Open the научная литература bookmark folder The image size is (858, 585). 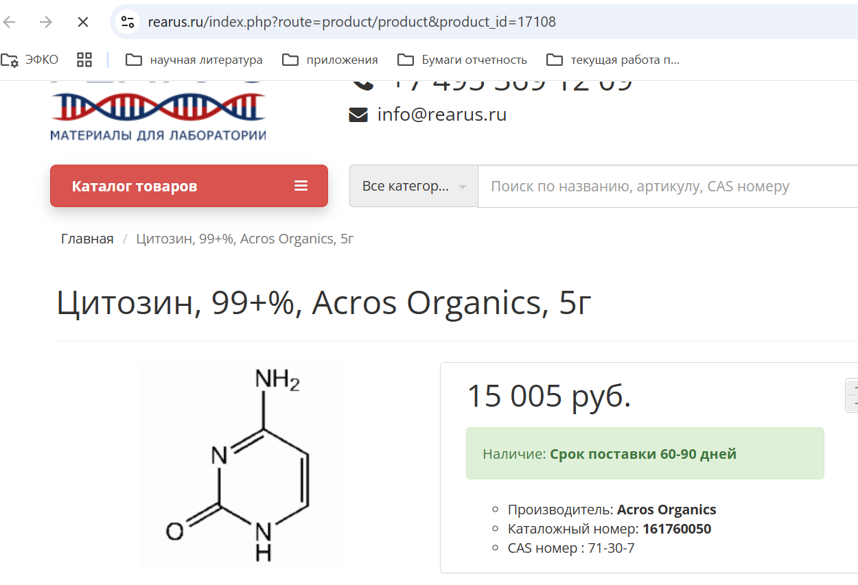coord(194,60)
